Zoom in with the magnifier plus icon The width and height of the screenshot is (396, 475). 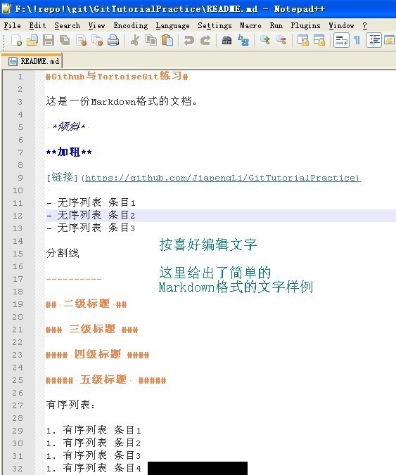click(265, 40)
